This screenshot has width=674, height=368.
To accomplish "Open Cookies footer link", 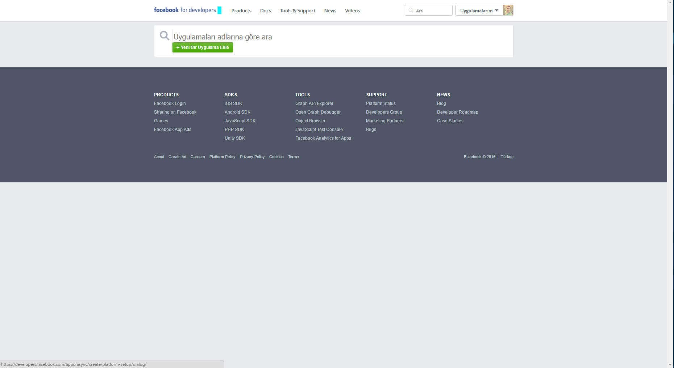I will click(276, 157).
